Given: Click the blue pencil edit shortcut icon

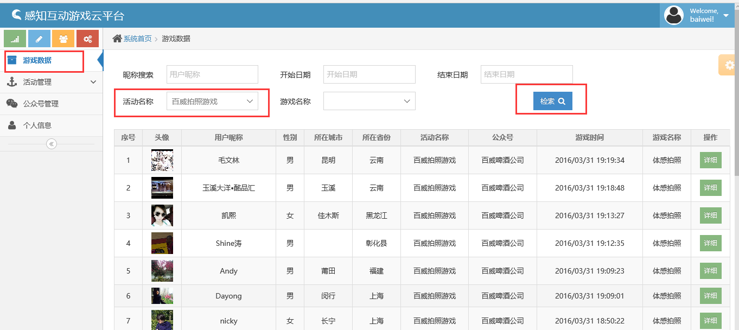Looking at the screenshot, I should (39, 39).
